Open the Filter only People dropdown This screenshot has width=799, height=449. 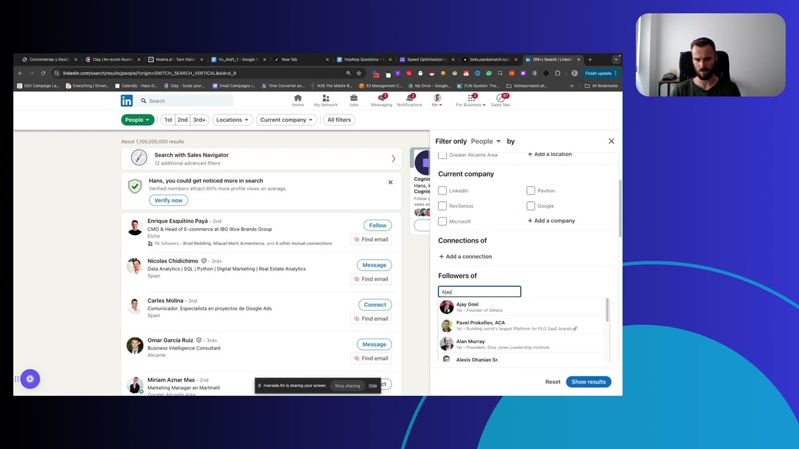486,141
